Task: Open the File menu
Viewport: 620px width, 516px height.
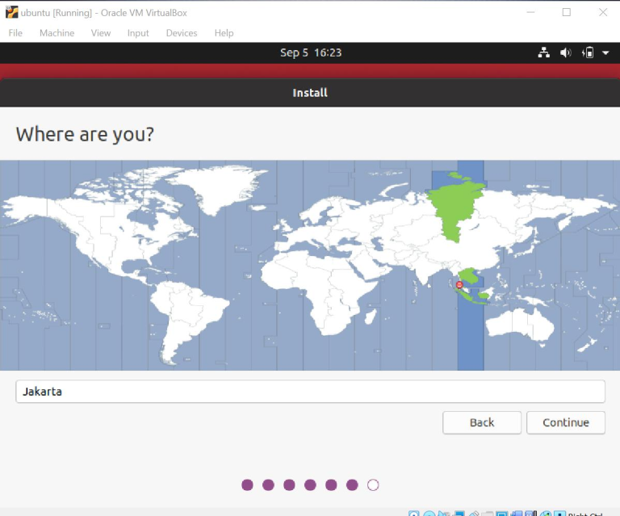Action: [15, 33]
